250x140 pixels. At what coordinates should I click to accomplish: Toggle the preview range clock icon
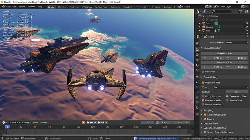click(x=157, y=122)
